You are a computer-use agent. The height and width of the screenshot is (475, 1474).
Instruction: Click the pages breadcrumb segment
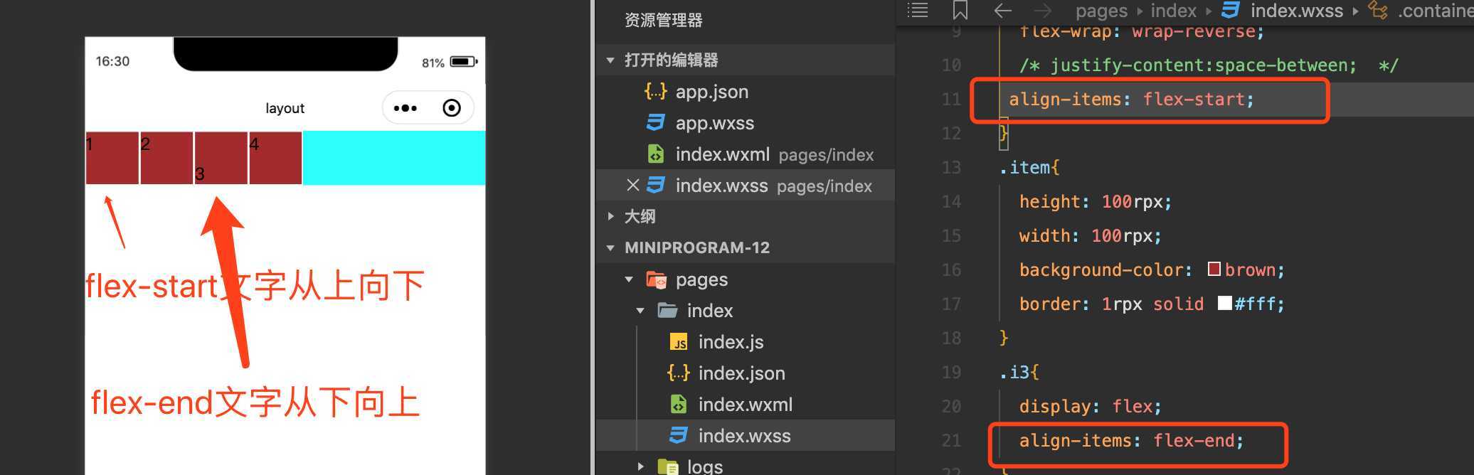[1101, 11]
